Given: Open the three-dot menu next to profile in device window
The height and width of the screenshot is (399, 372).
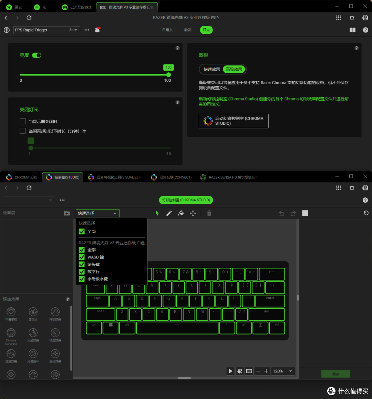Looking at the screenshot, I should 87,30.
